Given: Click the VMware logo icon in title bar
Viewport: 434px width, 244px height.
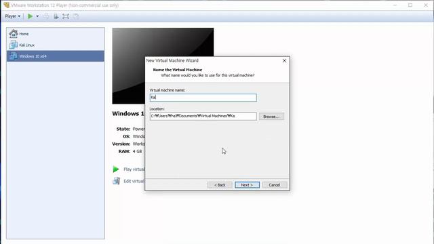Looking at the screenshot, I should [x=6, y=5].
